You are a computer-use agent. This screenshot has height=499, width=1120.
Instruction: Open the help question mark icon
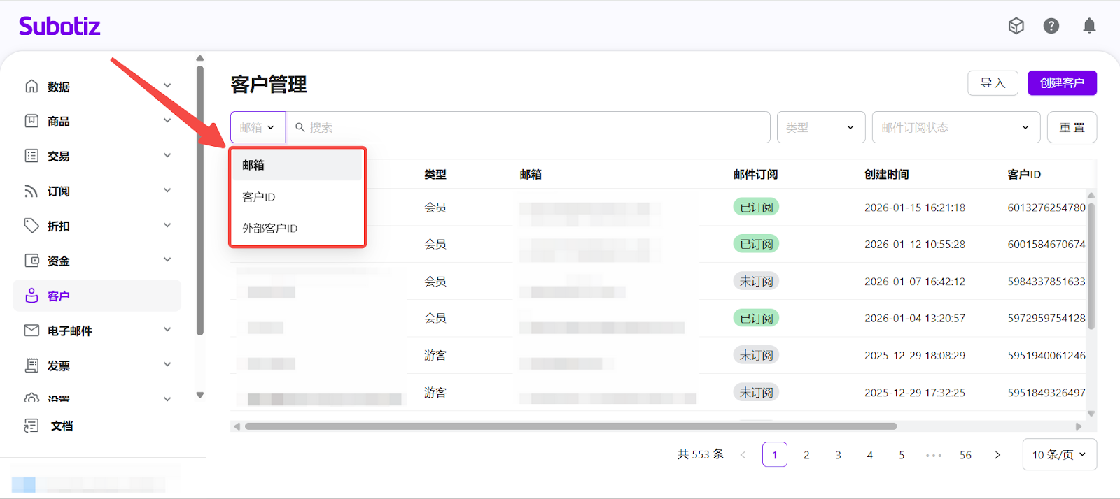[x=1051, y=27]
